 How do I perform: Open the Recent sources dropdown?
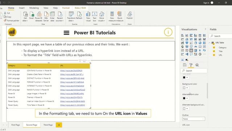pos(60,16)
